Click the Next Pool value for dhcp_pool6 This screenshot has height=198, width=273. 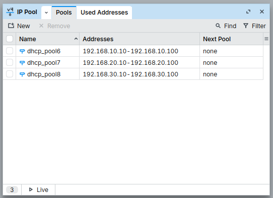(210, 51)
